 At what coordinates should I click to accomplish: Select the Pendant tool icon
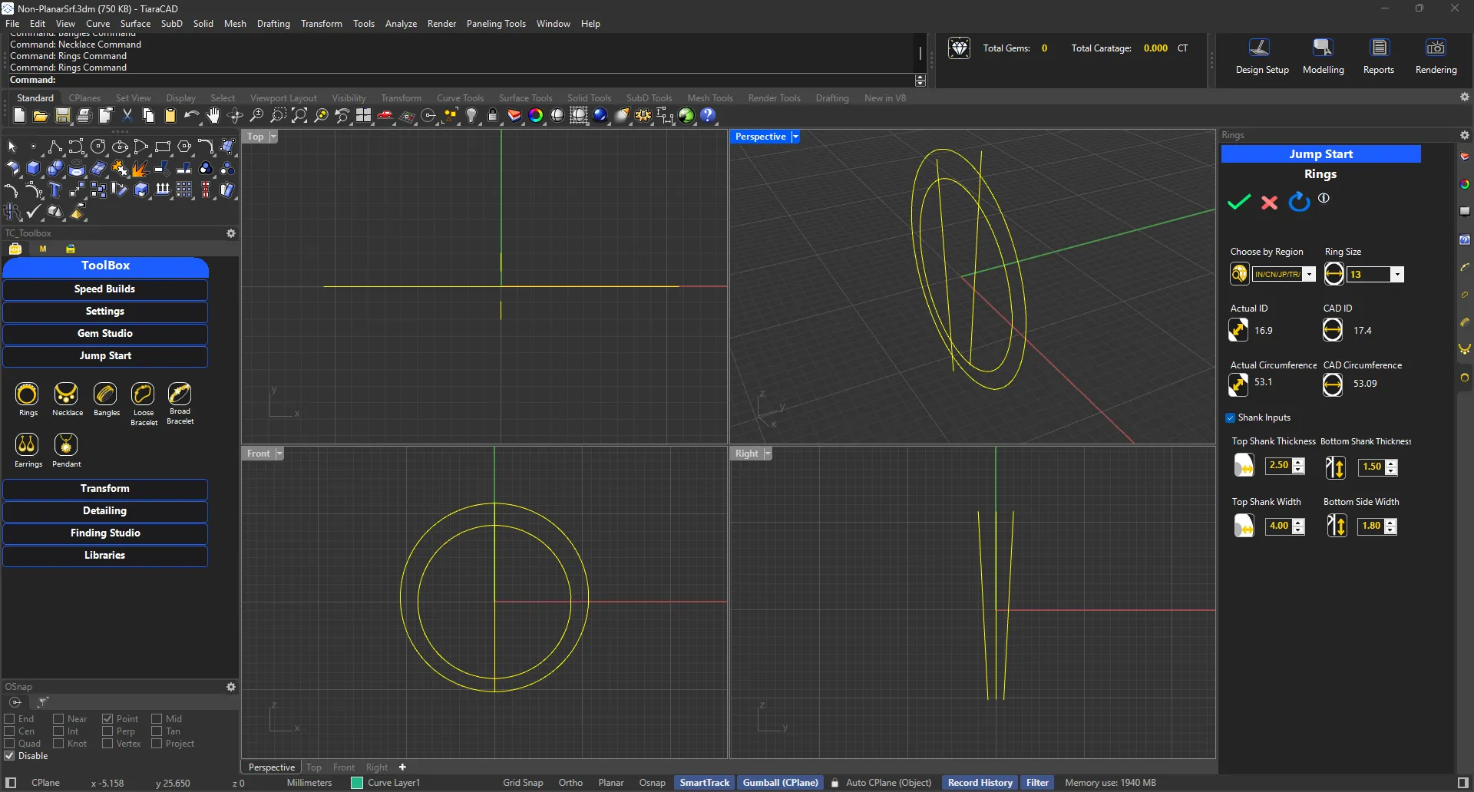(66, 445)
